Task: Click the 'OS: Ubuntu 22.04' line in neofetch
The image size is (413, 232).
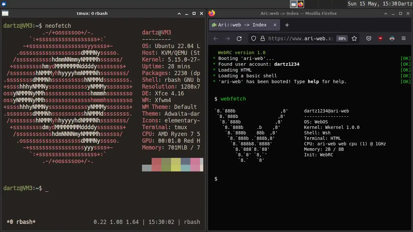Action: point(171,46)
